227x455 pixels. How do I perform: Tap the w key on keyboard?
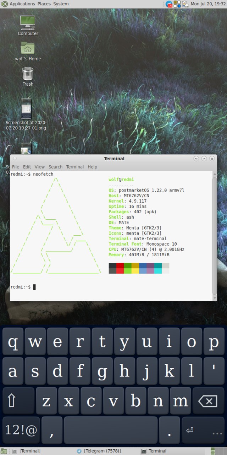coord(35,342)
